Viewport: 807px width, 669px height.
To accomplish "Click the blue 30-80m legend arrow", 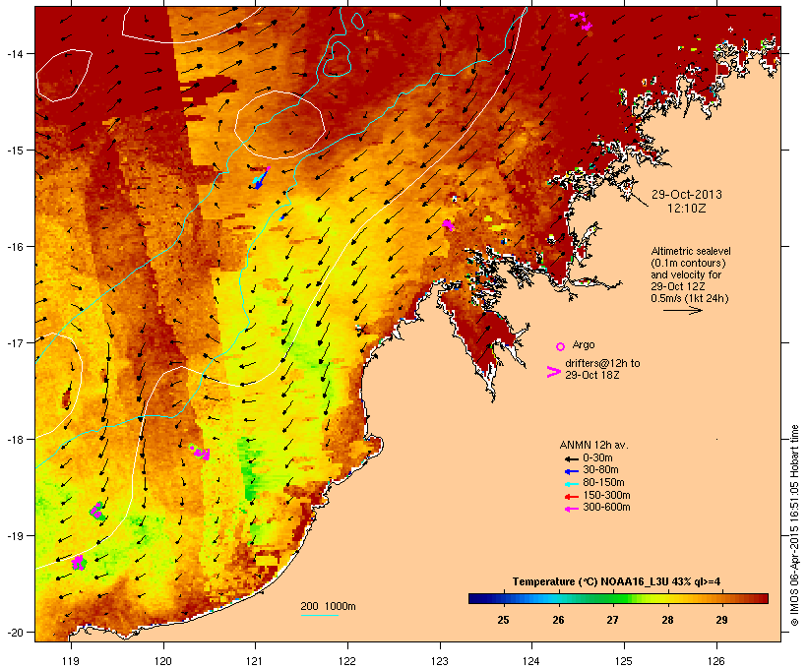I will (571, 471).
